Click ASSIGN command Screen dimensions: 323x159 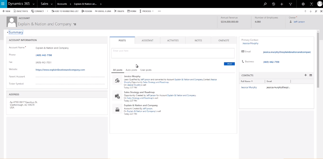tap(87, 11)
